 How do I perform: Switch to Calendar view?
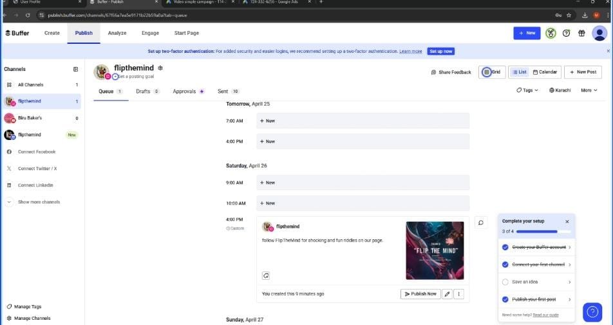[x=545, y=72]
